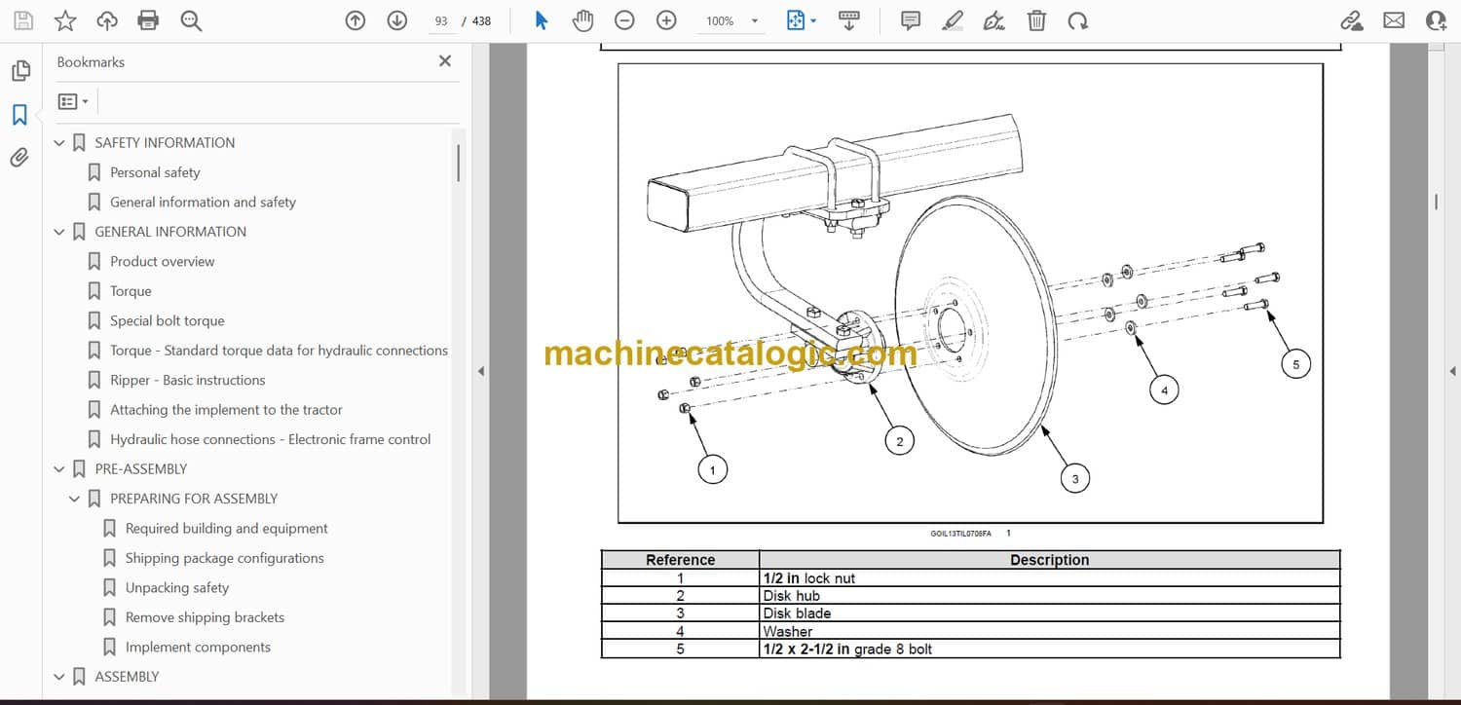The height and width of the screenshot is (705, 1461).
Task: Collapse the left navigation pane
Action: click(479, 371)
